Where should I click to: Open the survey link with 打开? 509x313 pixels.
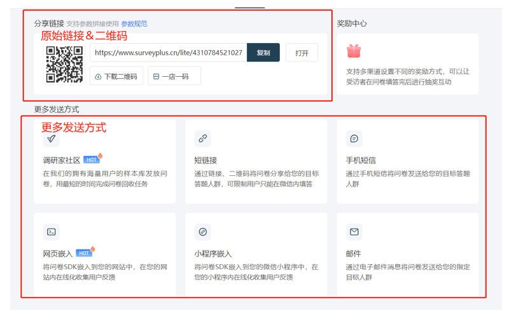(x=302, y=53)
